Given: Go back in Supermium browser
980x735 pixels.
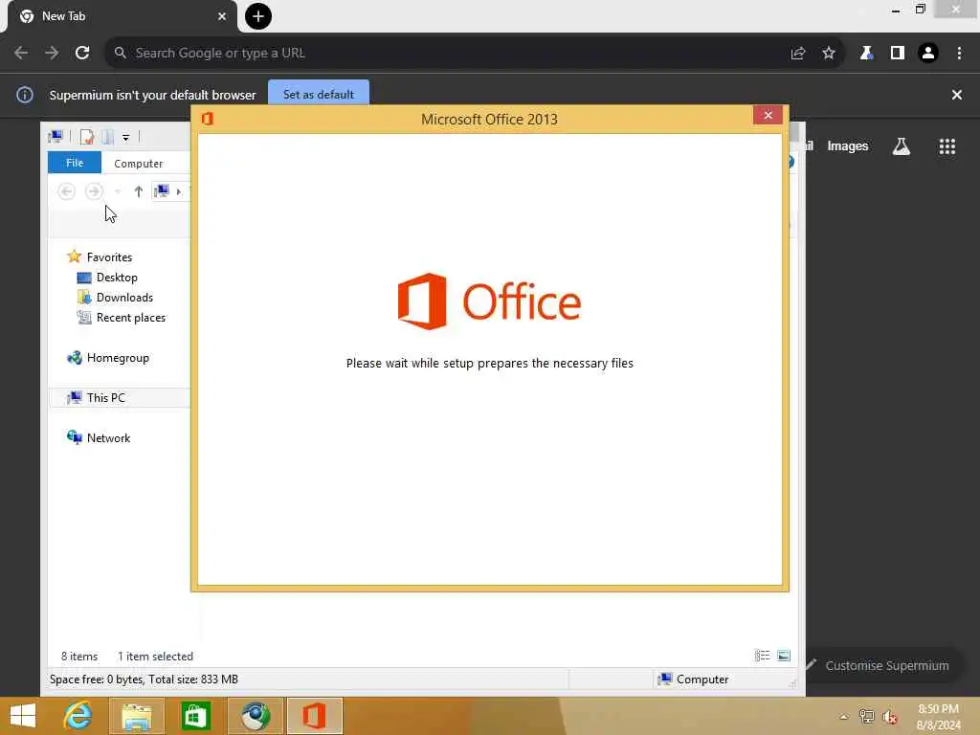Looking at the screenshot, I should [21, 54].
